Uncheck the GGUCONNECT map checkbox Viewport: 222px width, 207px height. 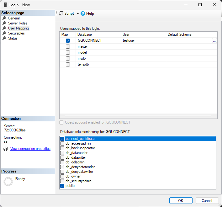[x=68, y=40]
